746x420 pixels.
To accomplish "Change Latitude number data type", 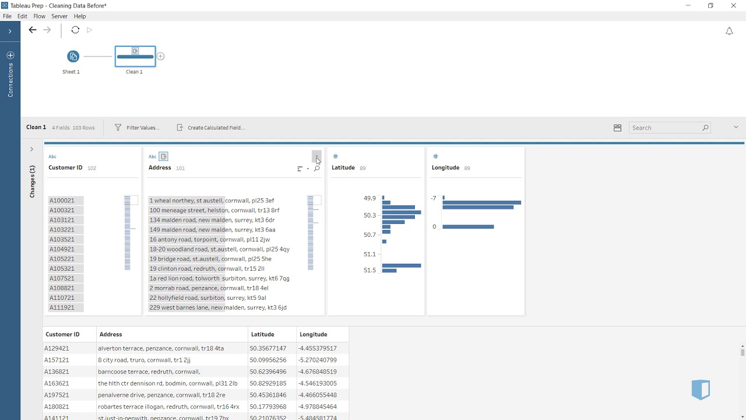I will point(335,156).
